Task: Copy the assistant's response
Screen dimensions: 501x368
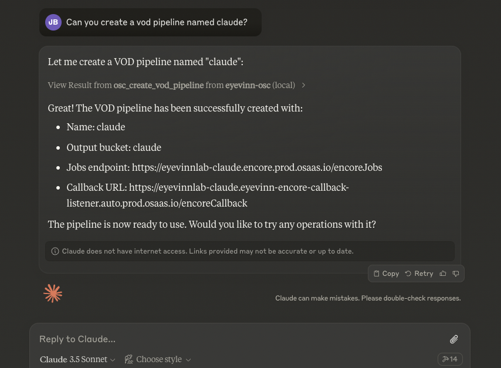Action: pyautogui.click(x=386, y=273)
